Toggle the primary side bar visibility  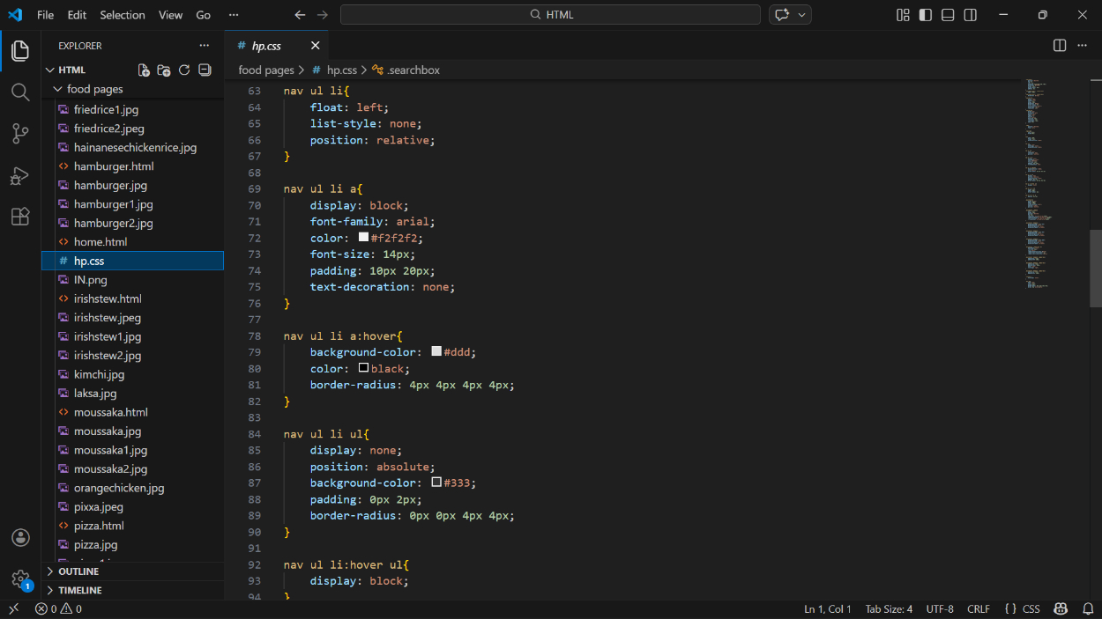point(925,15)
